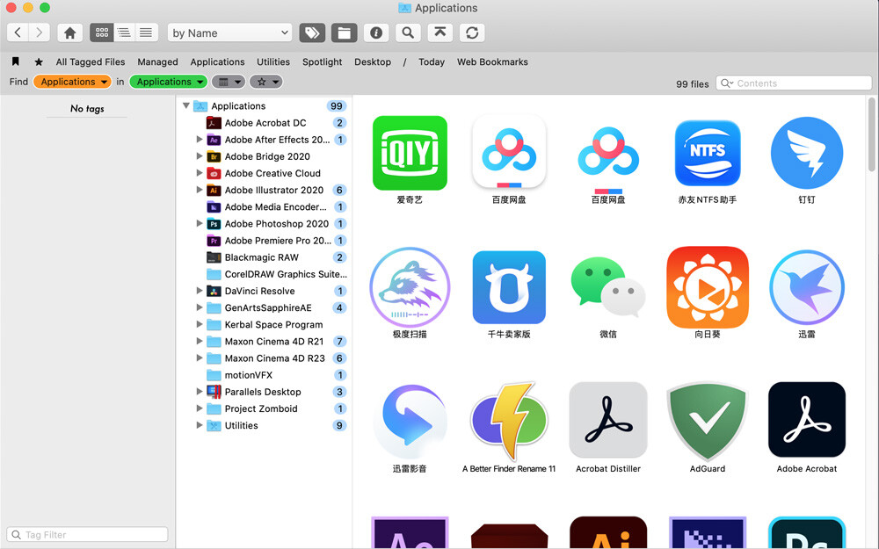Click the search options magnifier in Contents
This screenshot has width=879, height=549.
[727, 83]
